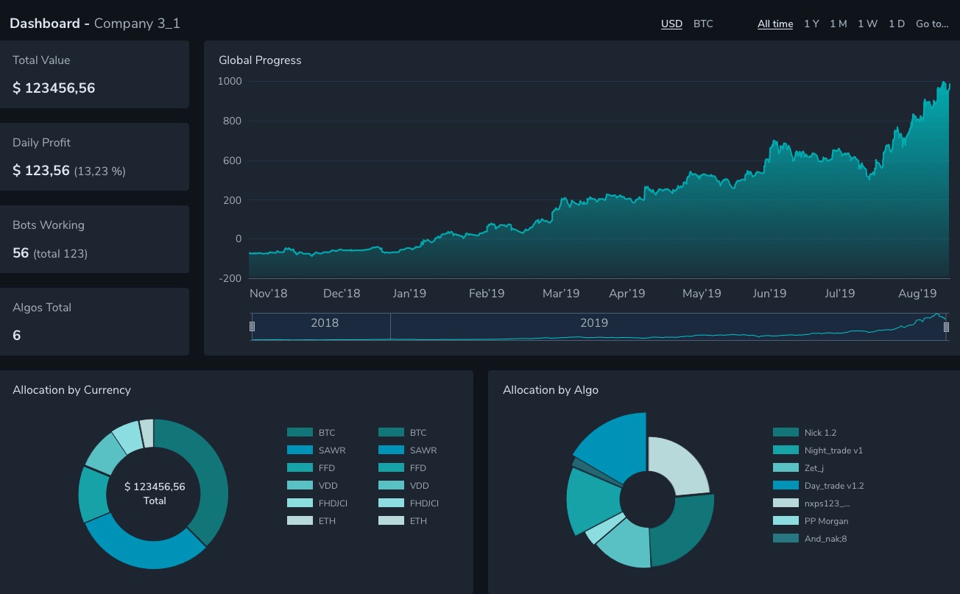
Task: Click the Day_trade v1.2 legend swatch
Action: [x=786, y=486]
